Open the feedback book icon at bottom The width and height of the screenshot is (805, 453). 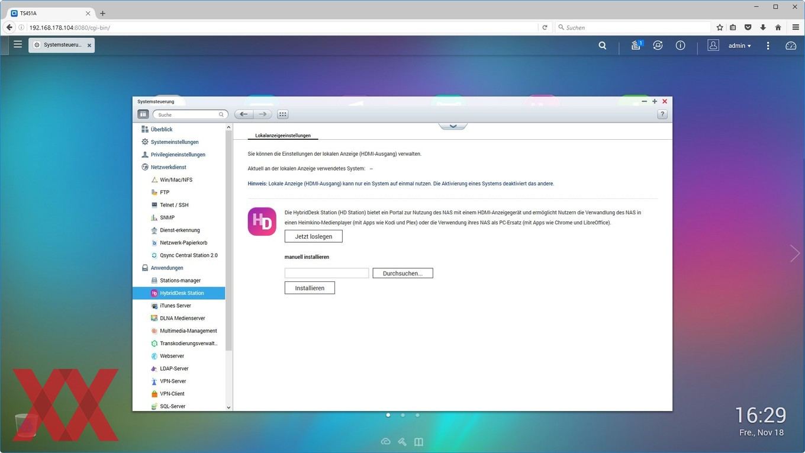tap(419, 441)
